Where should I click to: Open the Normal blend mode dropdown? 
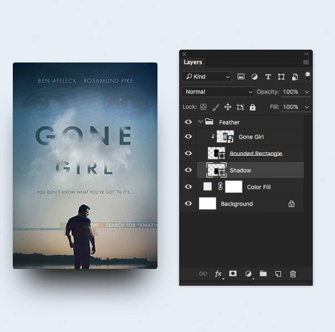pos(218,92)
